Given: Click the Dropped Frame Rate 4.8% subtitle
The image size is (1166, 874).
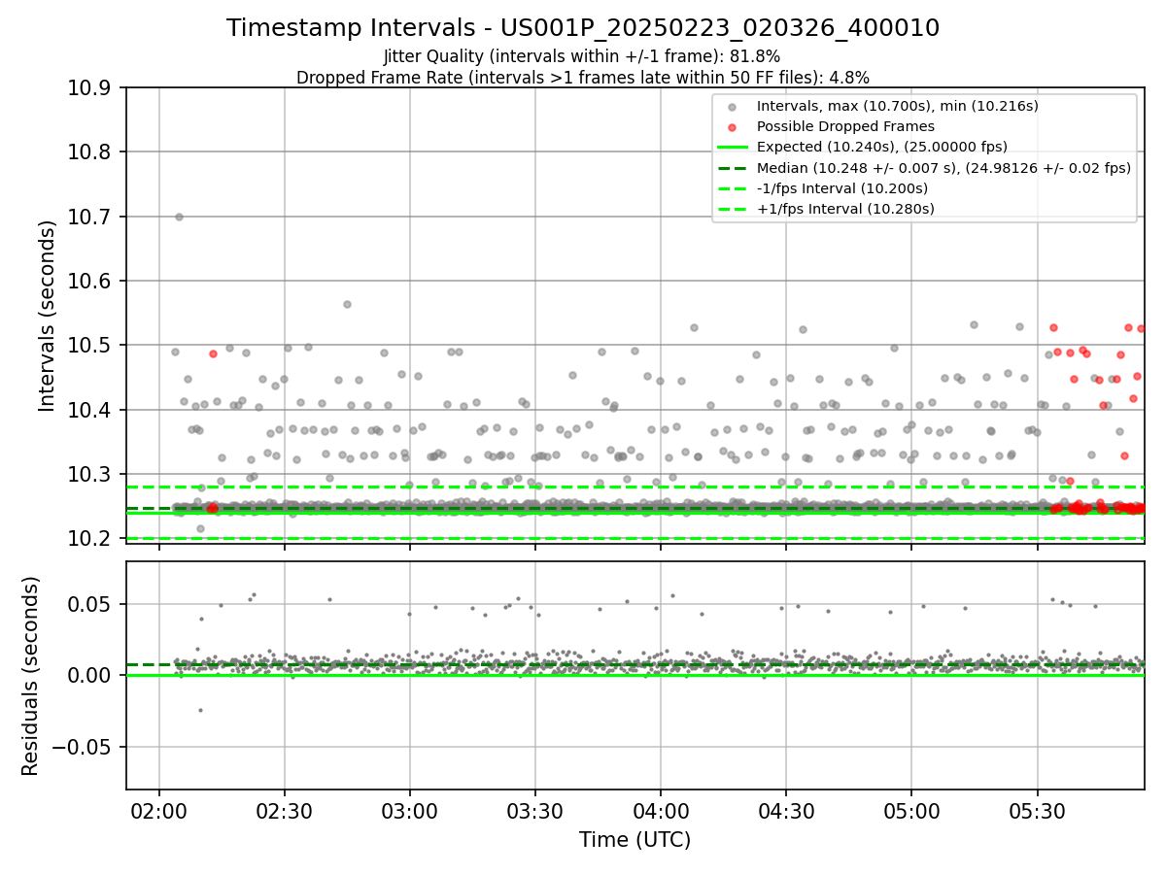Looking at the screenshot, I should point(583,78).
